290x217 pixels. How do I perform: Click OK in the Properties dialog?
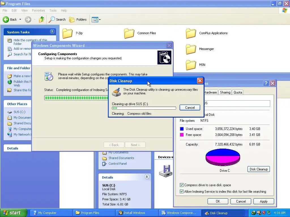pos(218,201)
